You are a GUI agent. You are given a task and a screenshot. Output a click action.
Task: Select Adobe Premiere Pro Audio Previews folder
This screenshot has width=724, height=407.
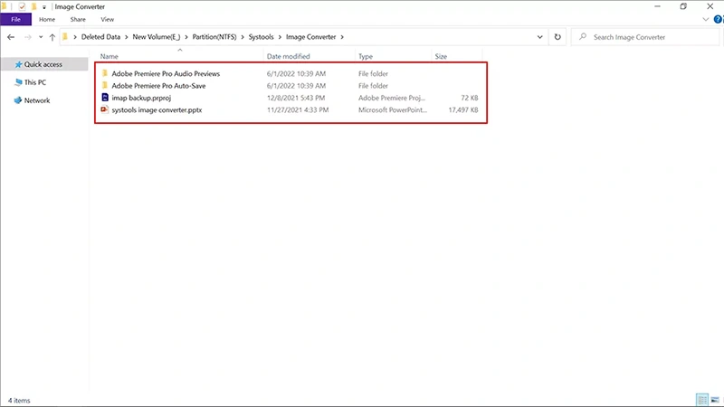click(166, 73)
